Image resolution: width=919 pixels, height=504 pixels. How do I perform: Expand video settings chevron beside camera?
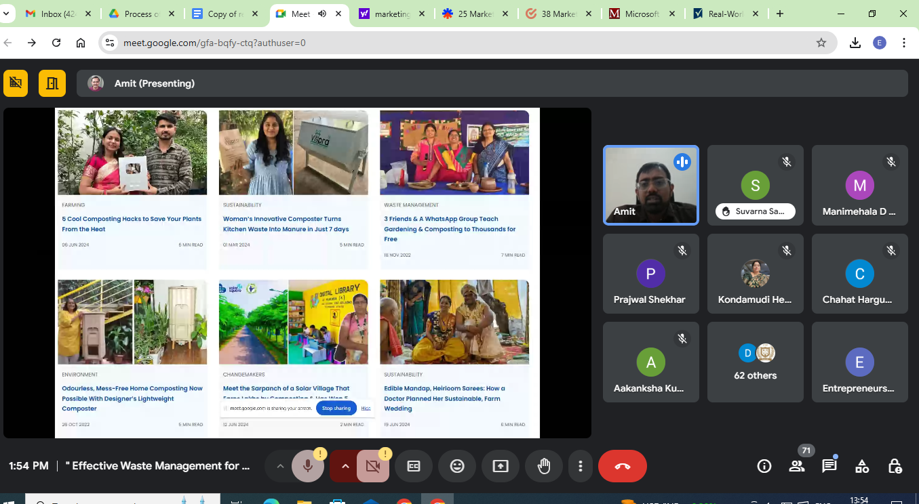(x=345, y=466)
